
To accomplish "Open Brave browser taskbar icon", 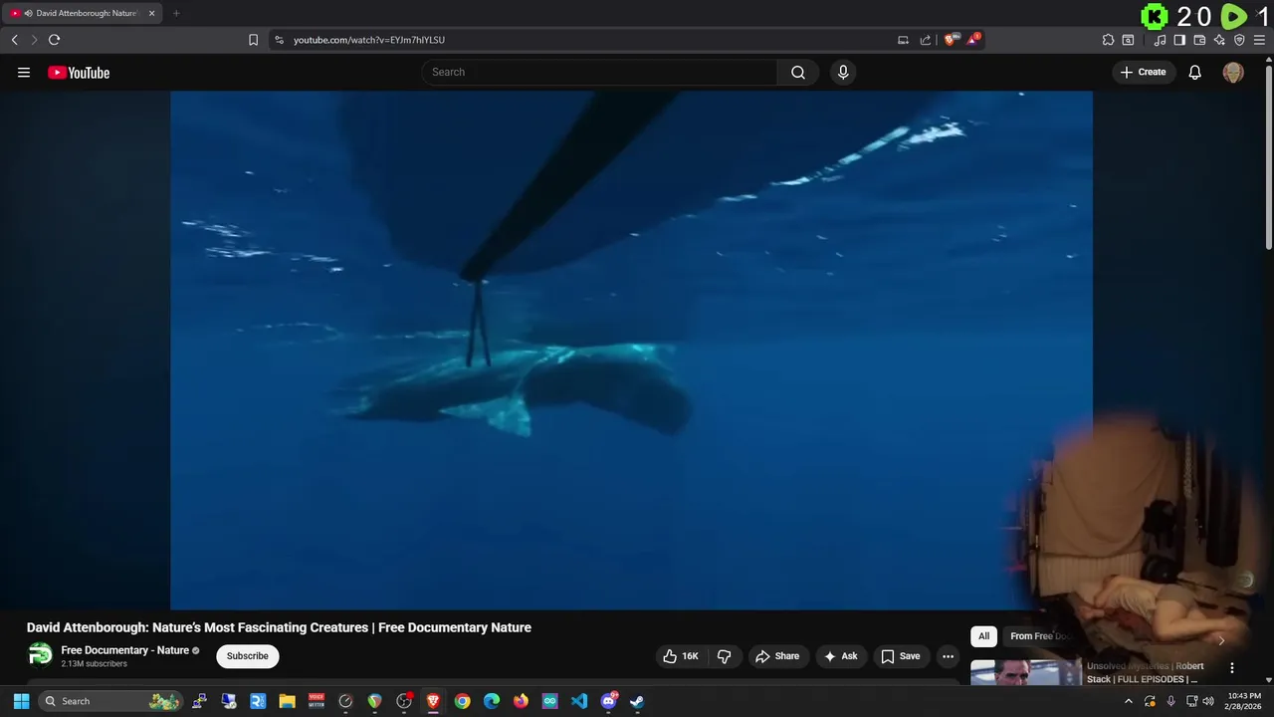I will [433, 701].
